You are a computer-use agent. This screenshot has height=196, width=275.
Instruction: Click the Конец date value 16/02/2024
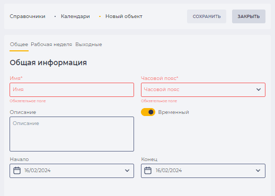point(168,171)
